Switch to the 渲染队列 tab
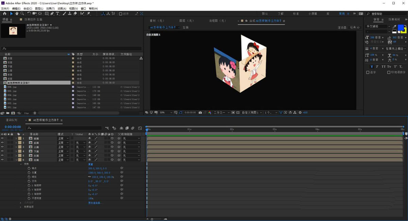 point(11,120)
